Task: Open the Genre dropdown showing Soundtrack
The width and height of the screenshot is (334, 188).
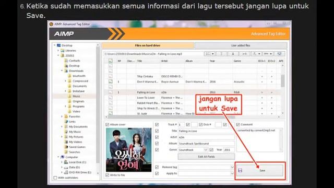Action: click(x=193, y=150)
